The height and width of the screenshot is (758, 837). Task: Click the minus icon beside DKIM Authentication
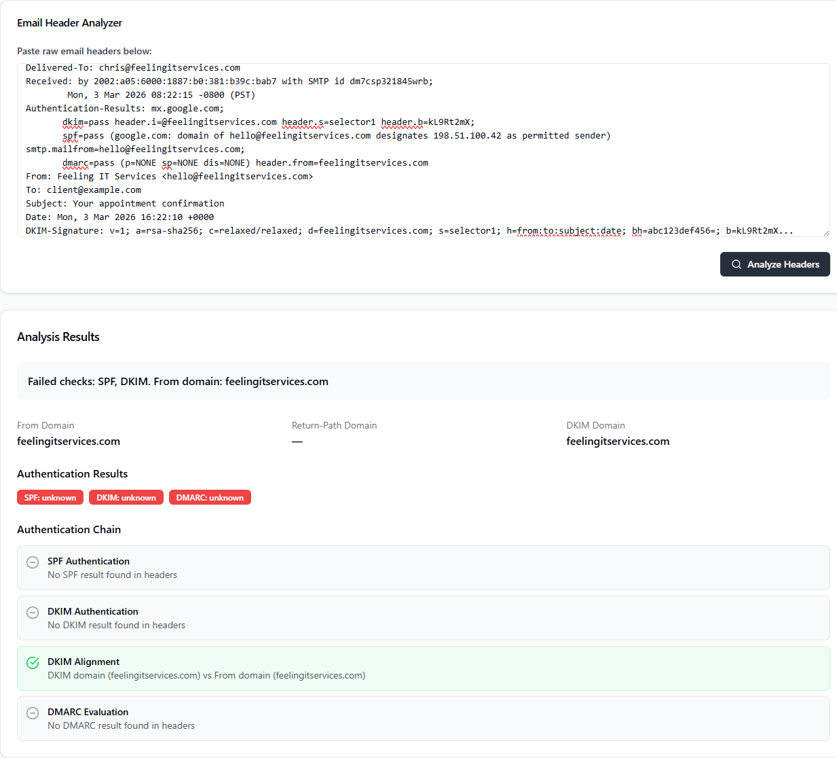(33, 613)
